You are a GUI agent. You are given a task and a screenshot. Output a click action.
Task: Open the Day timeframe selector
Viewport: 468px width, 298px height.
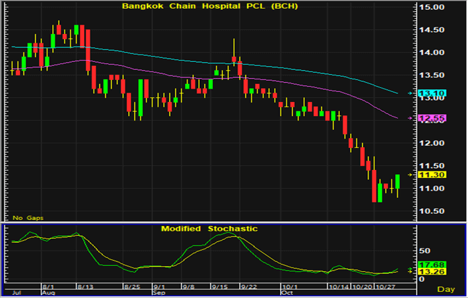coord(446,289)
